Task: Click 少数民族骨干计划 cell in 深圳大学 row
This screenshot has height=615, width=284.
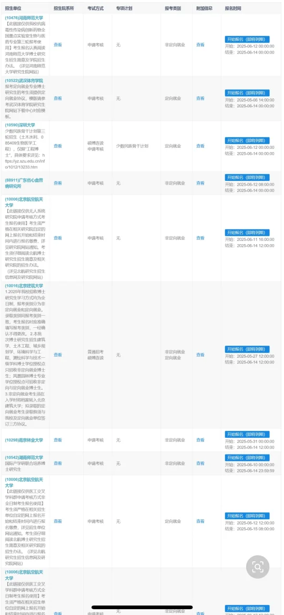Action: click(132, 146)
